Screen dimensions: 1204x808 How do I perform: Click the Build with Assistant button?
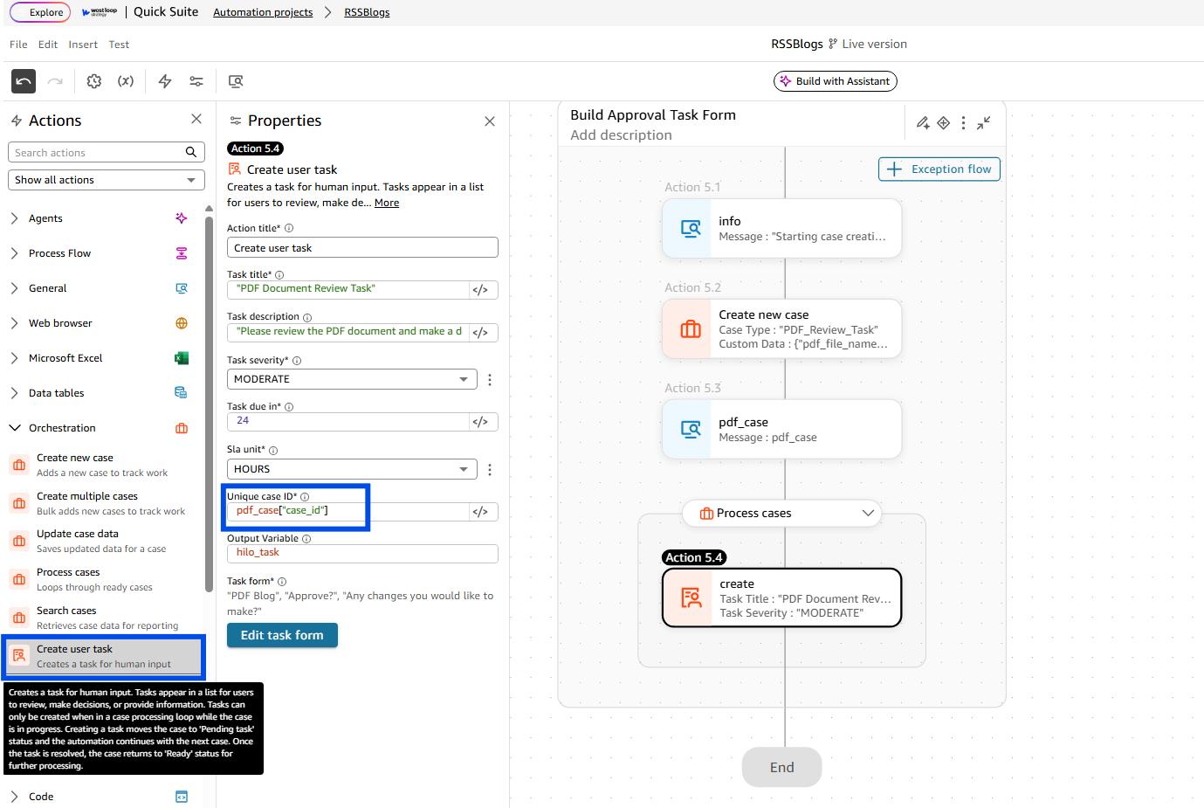pos(835,81)
